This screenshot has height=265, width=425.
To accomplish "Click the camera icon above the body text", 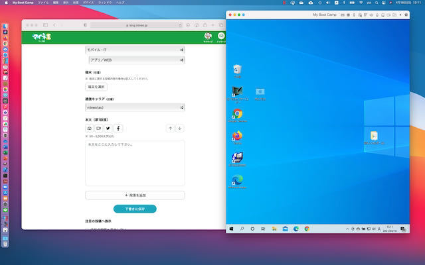I will 90,128.
